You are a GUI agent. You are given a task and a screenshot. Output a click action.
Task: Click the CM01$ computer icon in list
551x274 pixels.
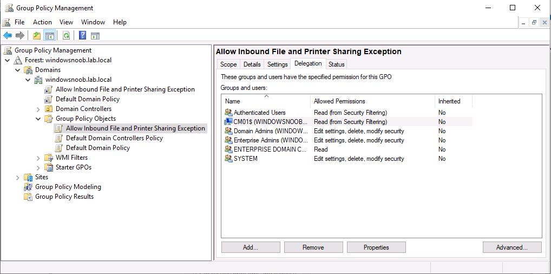pyautogui.click(x=228, y=122)
